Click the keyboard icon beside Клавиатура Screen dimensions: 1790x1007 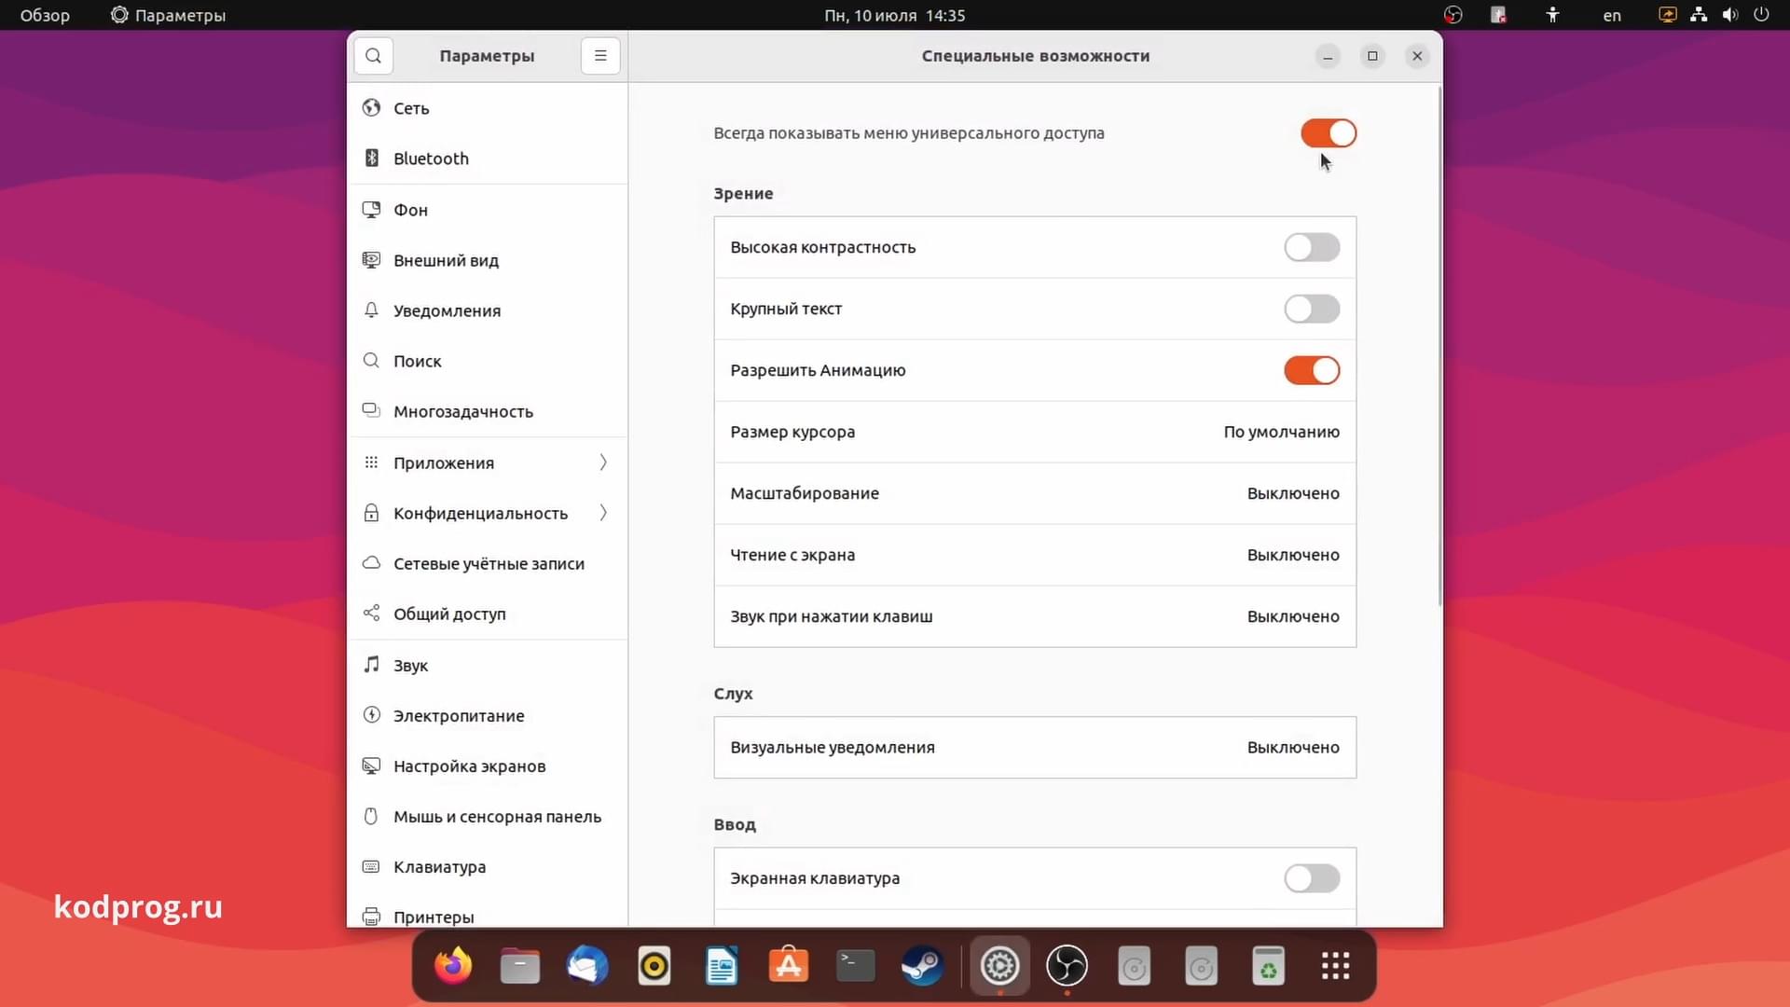pyautogui.click(x=371, y=866)
